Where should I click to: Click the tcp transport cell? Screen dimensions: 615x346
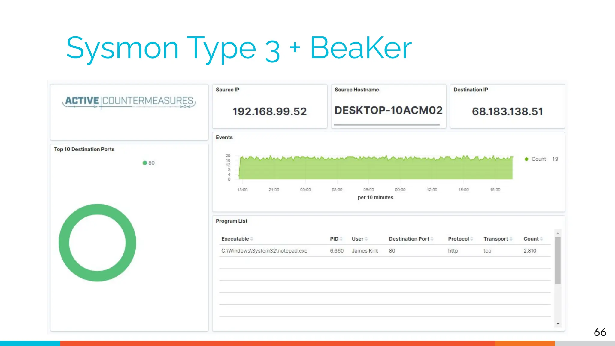point(487,251)
